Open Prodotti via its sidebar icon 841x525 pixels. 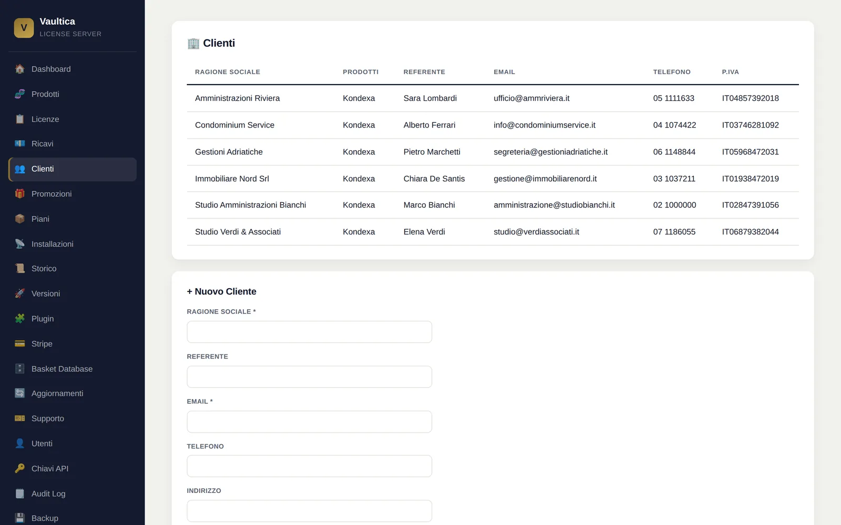coord(20,94)
